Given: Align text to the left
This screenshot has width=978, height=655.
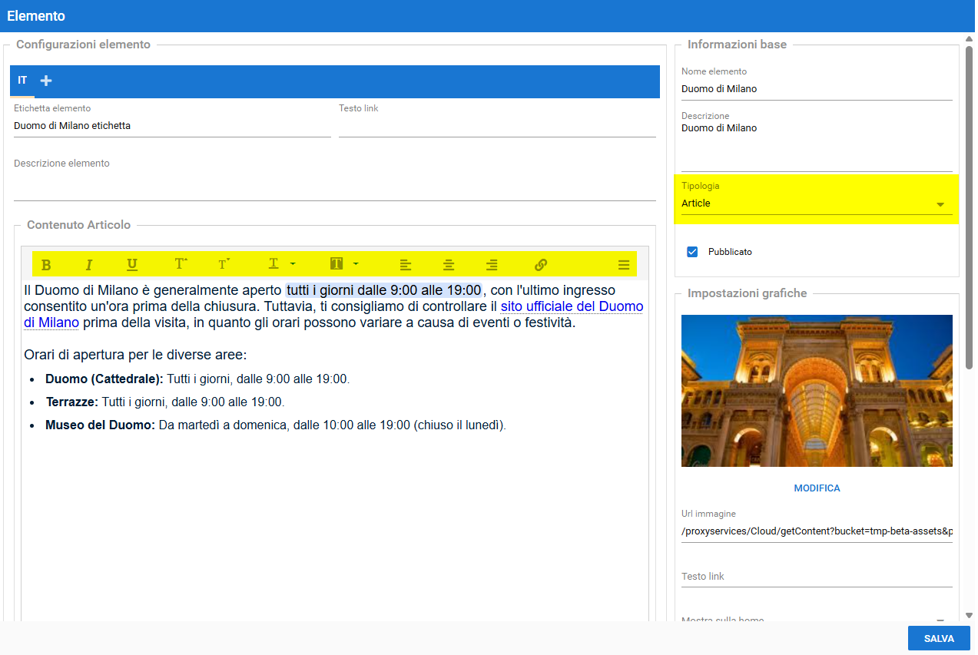Looking at the screenshot, I should click(x=406, y=265).
